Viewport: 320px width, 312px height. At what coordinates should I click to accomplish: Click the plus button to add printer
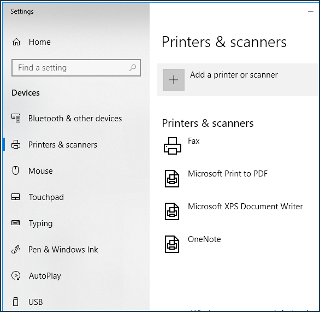pyautogui.click(x=174, y=80)
